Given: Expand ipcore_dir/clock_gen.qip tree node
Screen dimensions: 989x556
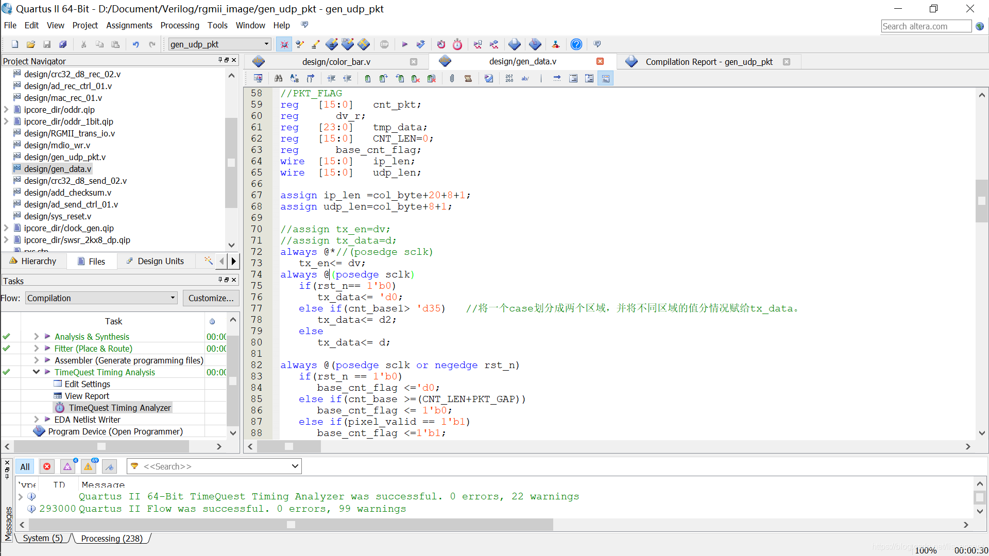Looking at the screenshot, I should [x=6, y=228].
